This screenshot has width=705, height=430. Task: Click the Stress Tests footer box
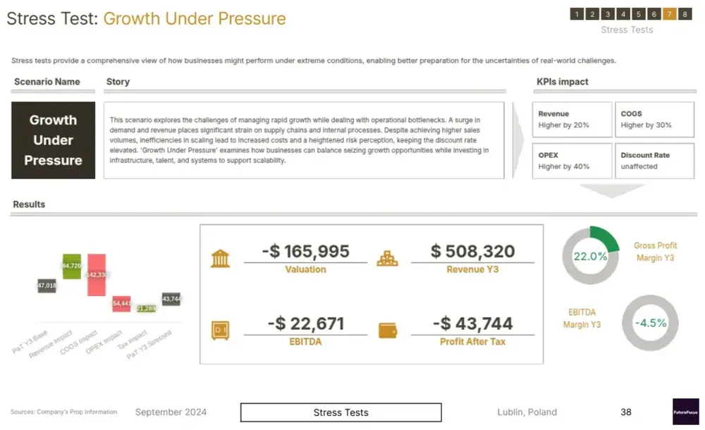click(x=341, y=412)
